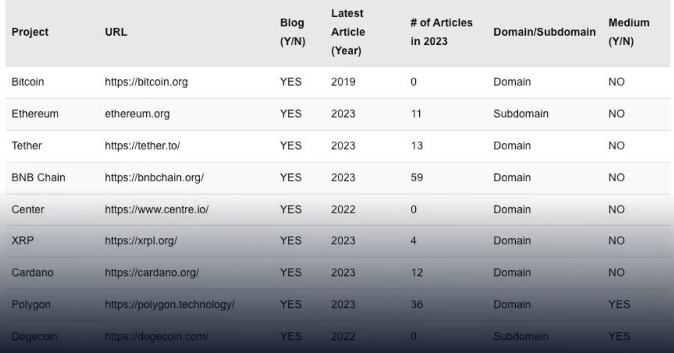Select the Blog (Y/N) column header
This screenshot has width=674, height=353.
pyautogui.click(x=293, y=32)
